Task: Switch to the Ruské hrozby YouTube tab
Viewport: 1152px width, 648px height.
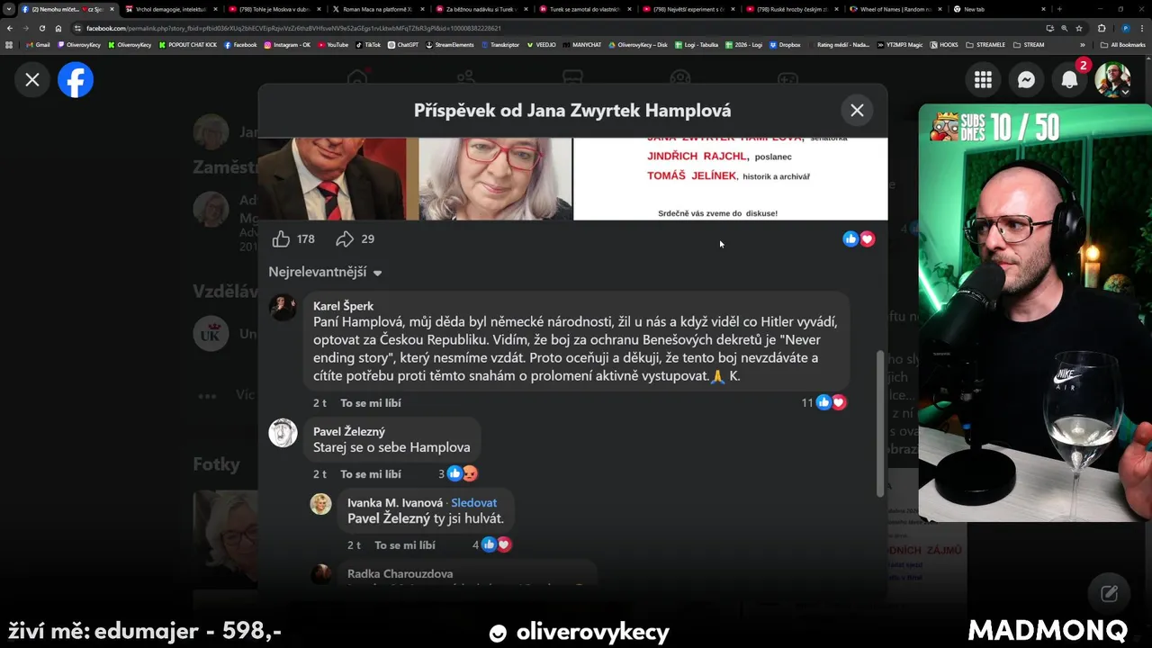Action: coord(790,9)
